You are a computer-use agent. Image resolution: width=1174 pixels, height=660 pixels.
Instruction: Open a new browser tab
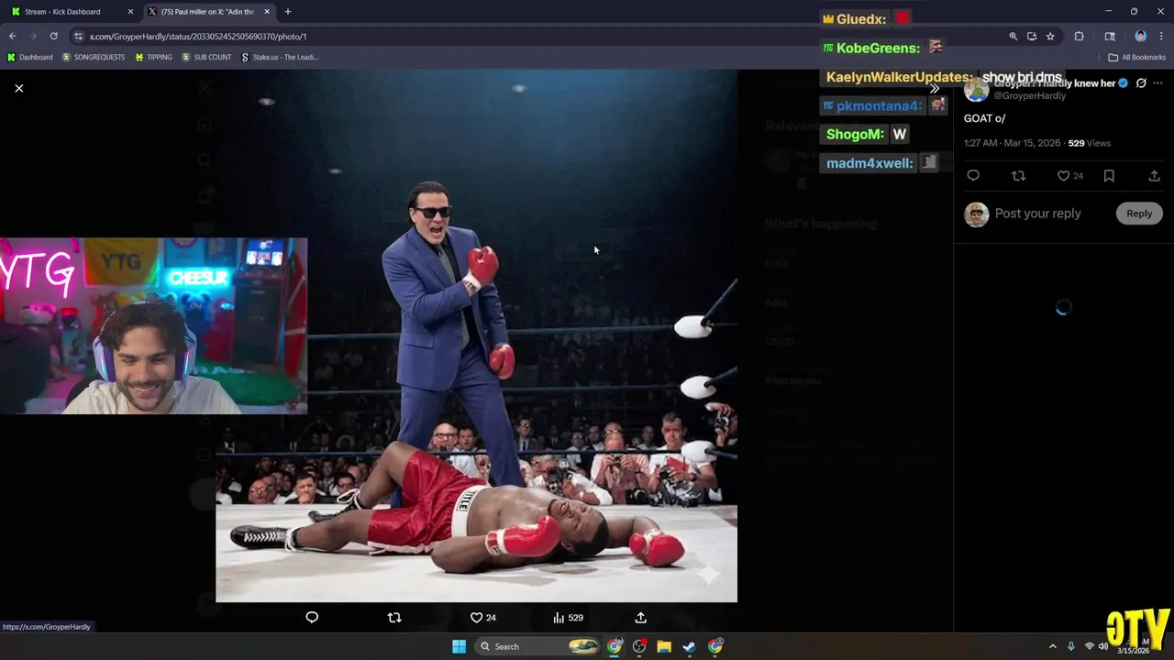click(x=288, y=12)
